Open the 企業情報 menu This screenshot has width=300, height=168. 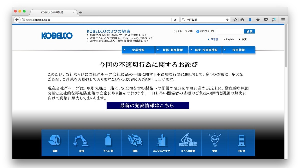click(138, 50)
